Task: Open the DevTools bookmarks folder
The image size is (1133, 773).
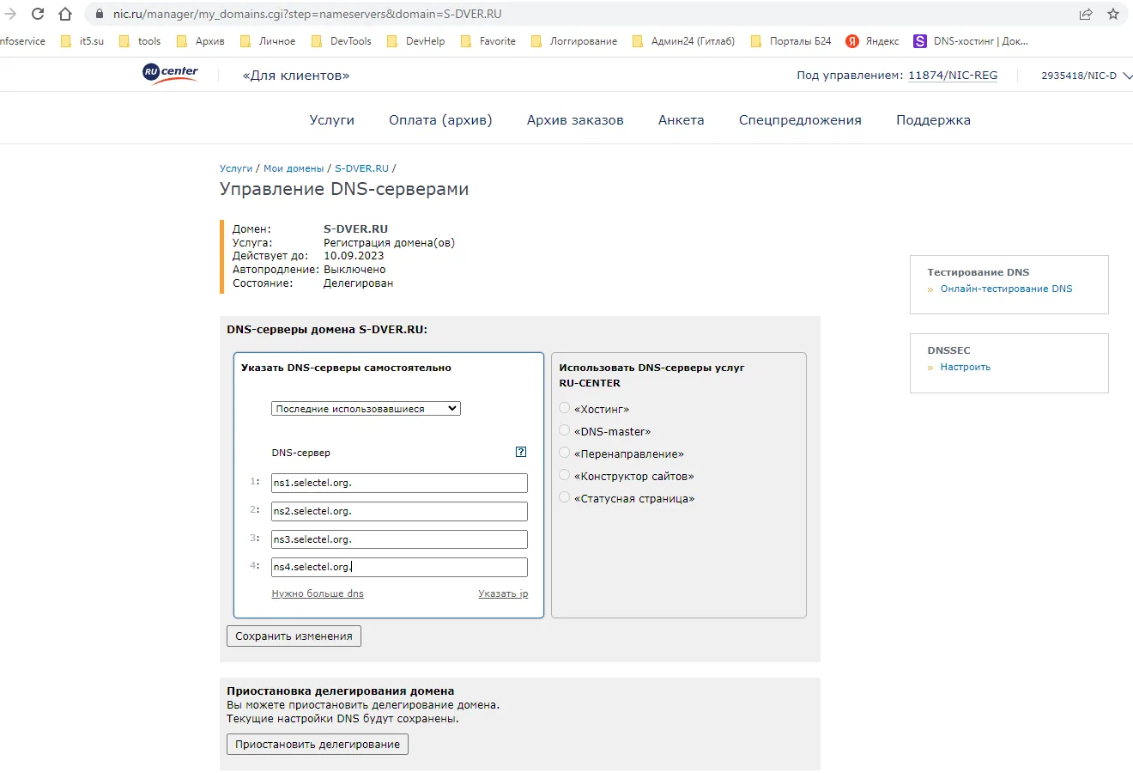Action: [x=341, y=41]
